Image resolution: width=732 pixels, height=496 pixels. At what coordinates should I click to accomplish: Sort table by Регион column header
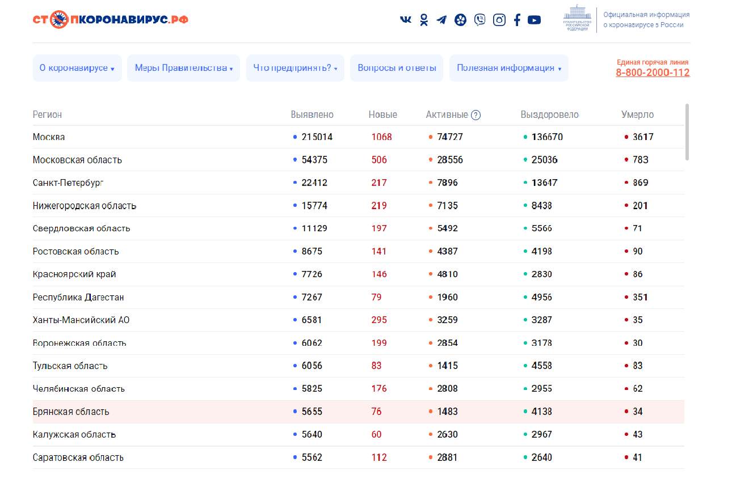coord(48,115)
